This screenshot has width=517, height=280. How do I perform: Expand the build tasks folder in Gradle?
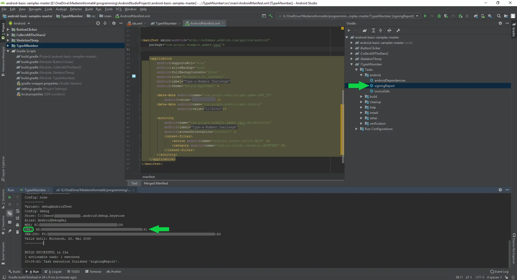point(361,97)
